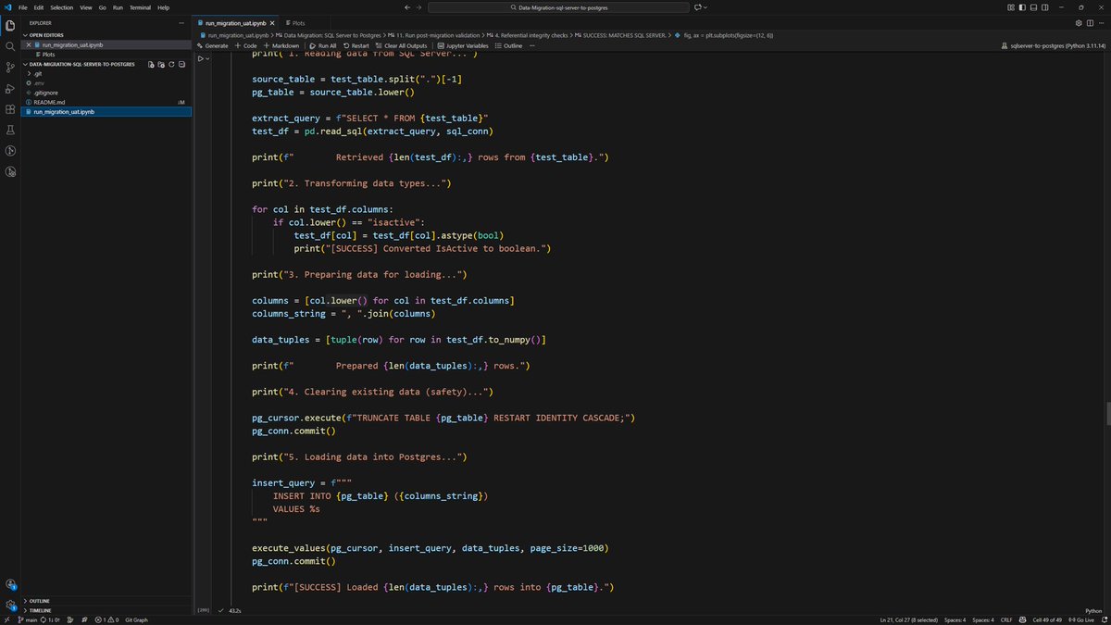1111x625 pixels.
Task: Click Run All in notebook toolbar
Action: tap(321, 45)
